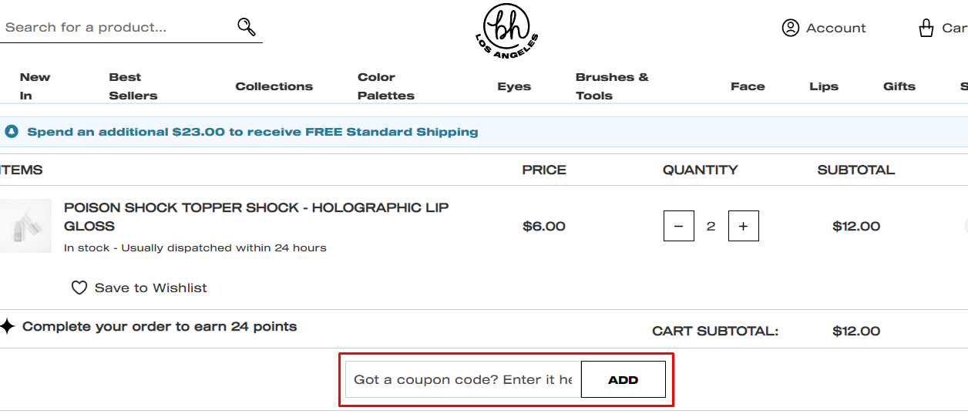The image size is (968, 414).
Task: Click the ADD coupon button
Action: pos(623,379)
